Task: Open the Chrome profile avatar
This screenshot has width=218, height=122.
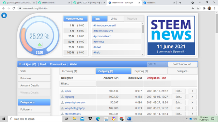Action: (209, 8)
